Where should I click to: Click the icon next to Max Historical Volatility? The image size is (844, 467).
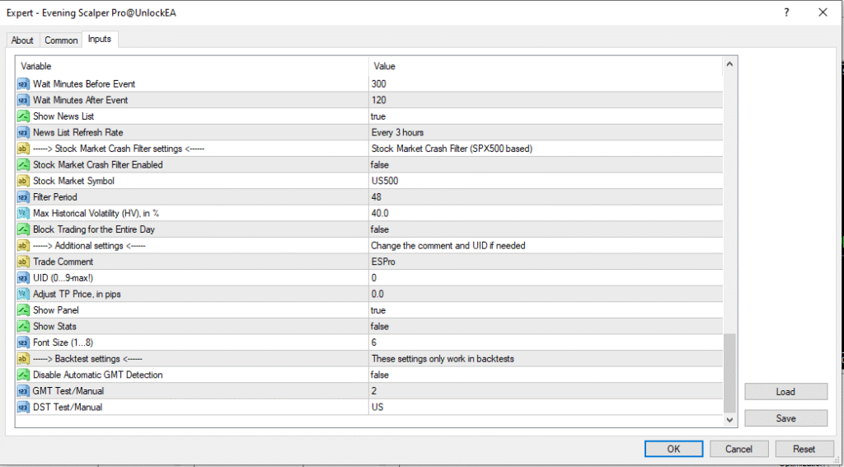coord(23,213)
